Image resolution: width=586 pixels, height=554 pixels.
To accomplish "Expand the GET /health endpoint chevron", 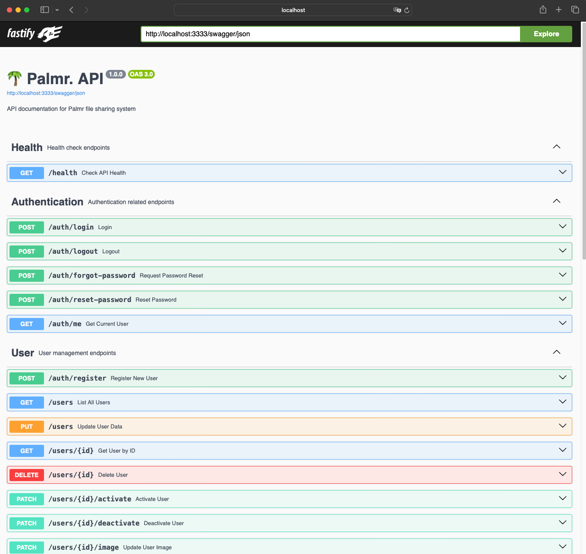I will pos(563,172).
